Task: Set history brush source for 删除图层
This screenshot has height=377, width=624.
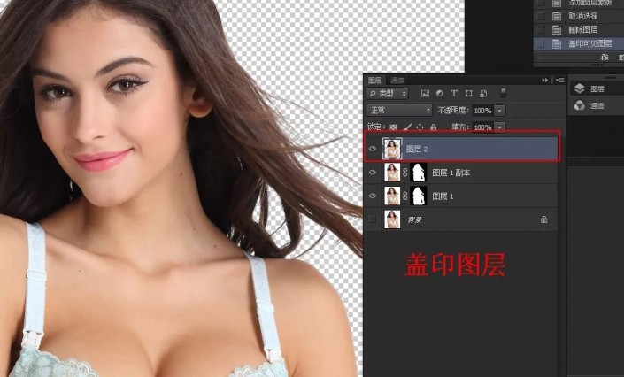Action: point(540,30)
